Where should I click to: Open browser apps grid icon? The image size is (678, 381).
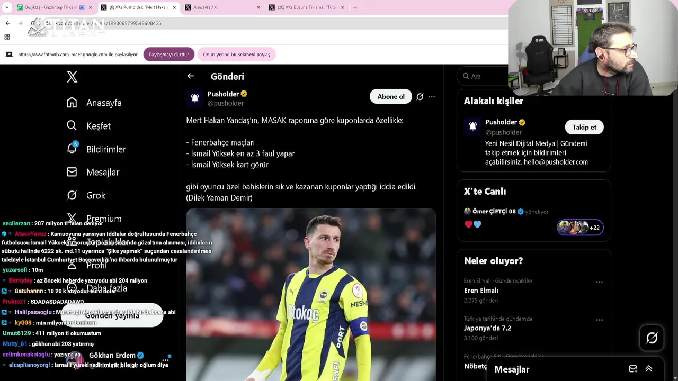pyautogui.click(x=7, y=37)
